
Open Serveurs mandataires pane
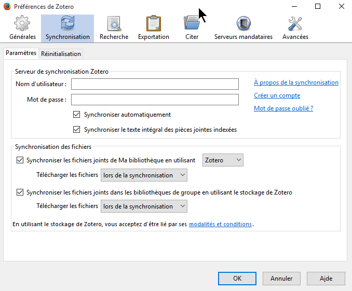tap(243, 28)
